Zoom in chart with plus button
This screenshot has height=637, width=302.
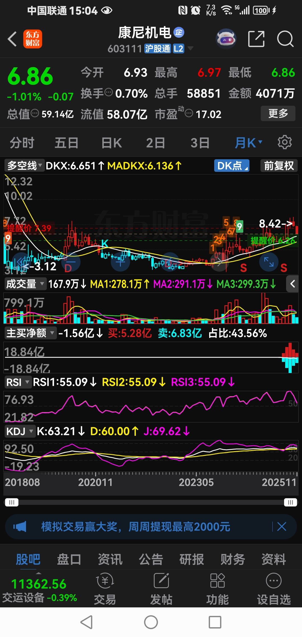point(120,262)
